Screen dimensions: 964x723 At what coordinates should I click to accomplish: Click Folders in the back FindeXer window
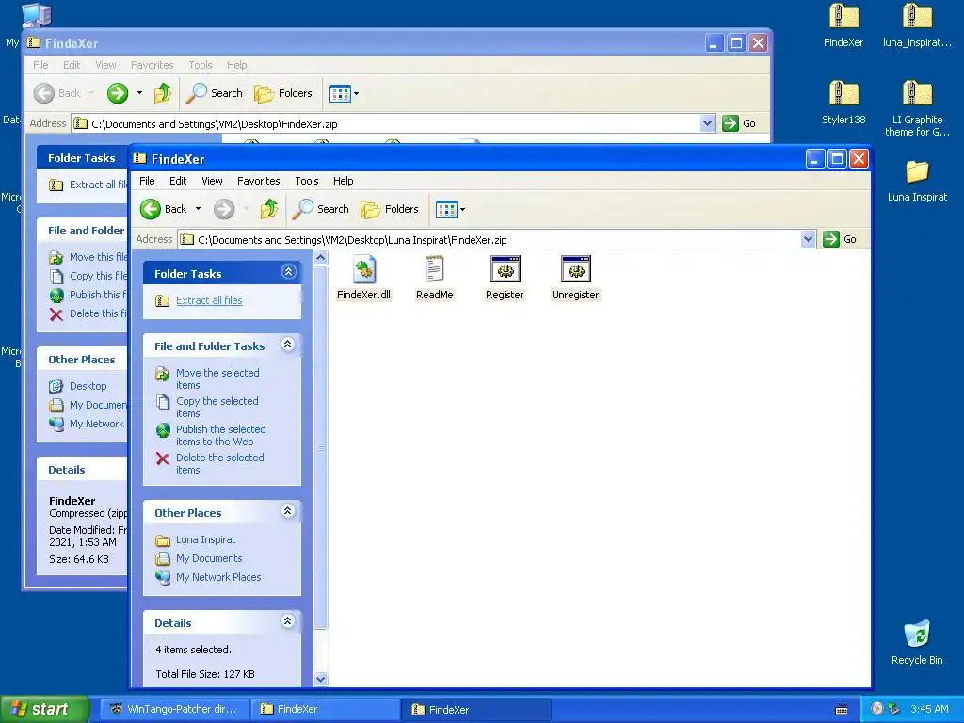coord(283,93)
